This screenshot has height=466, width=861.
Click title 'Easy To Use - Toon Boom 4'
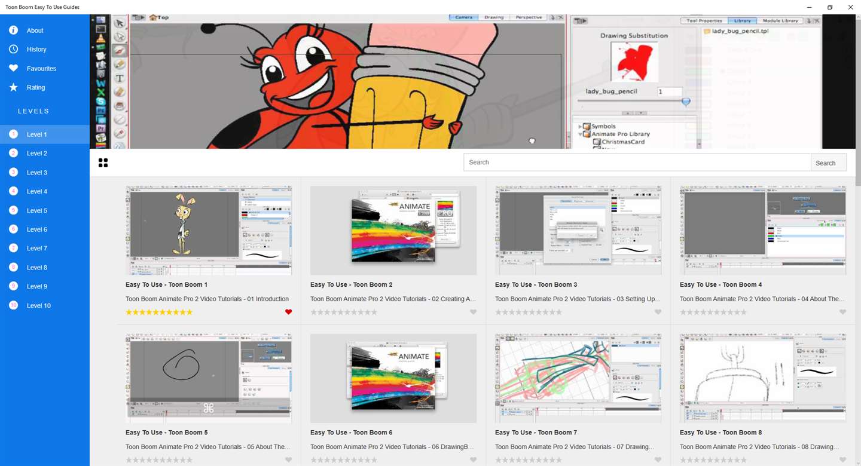point(721,284)
